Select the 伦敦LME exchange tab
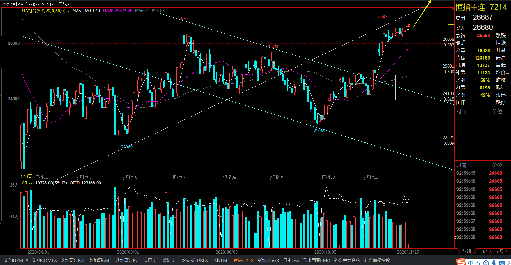Viewport: 511px width, 265px height. coord(221,260)
